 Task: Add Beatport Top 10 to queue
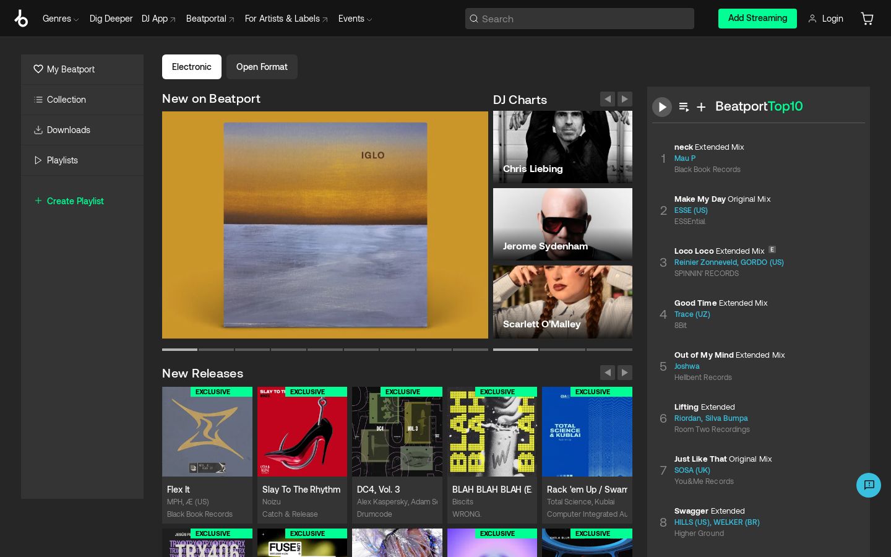tap(684, 107)
